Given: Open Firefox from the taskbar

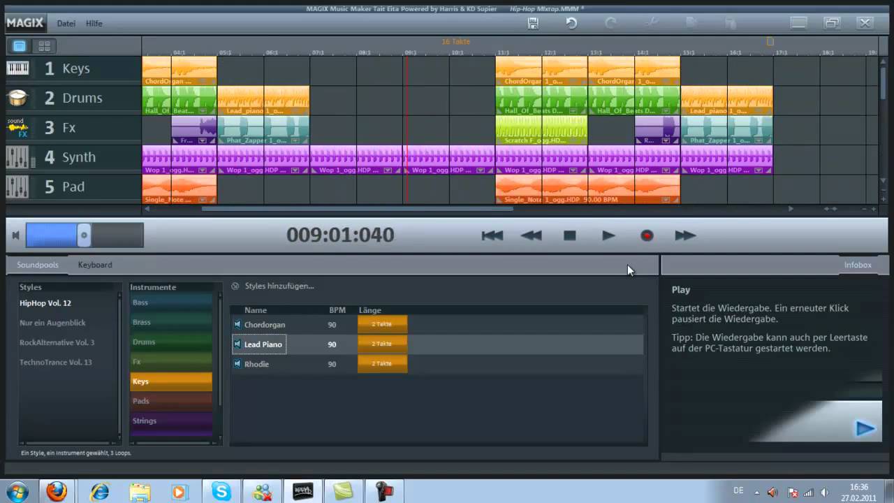Looking at the screenshot, I should (57, 491).
